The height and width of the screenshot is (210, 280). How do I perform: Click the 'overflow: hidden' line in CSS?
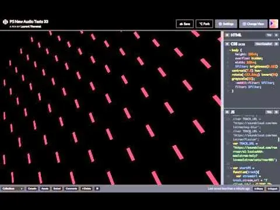[x=249, y=58]
